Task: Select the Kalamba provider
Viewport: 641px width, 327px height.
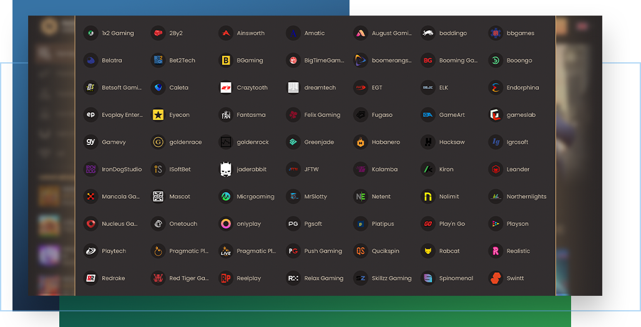Action: pos(376,169)
